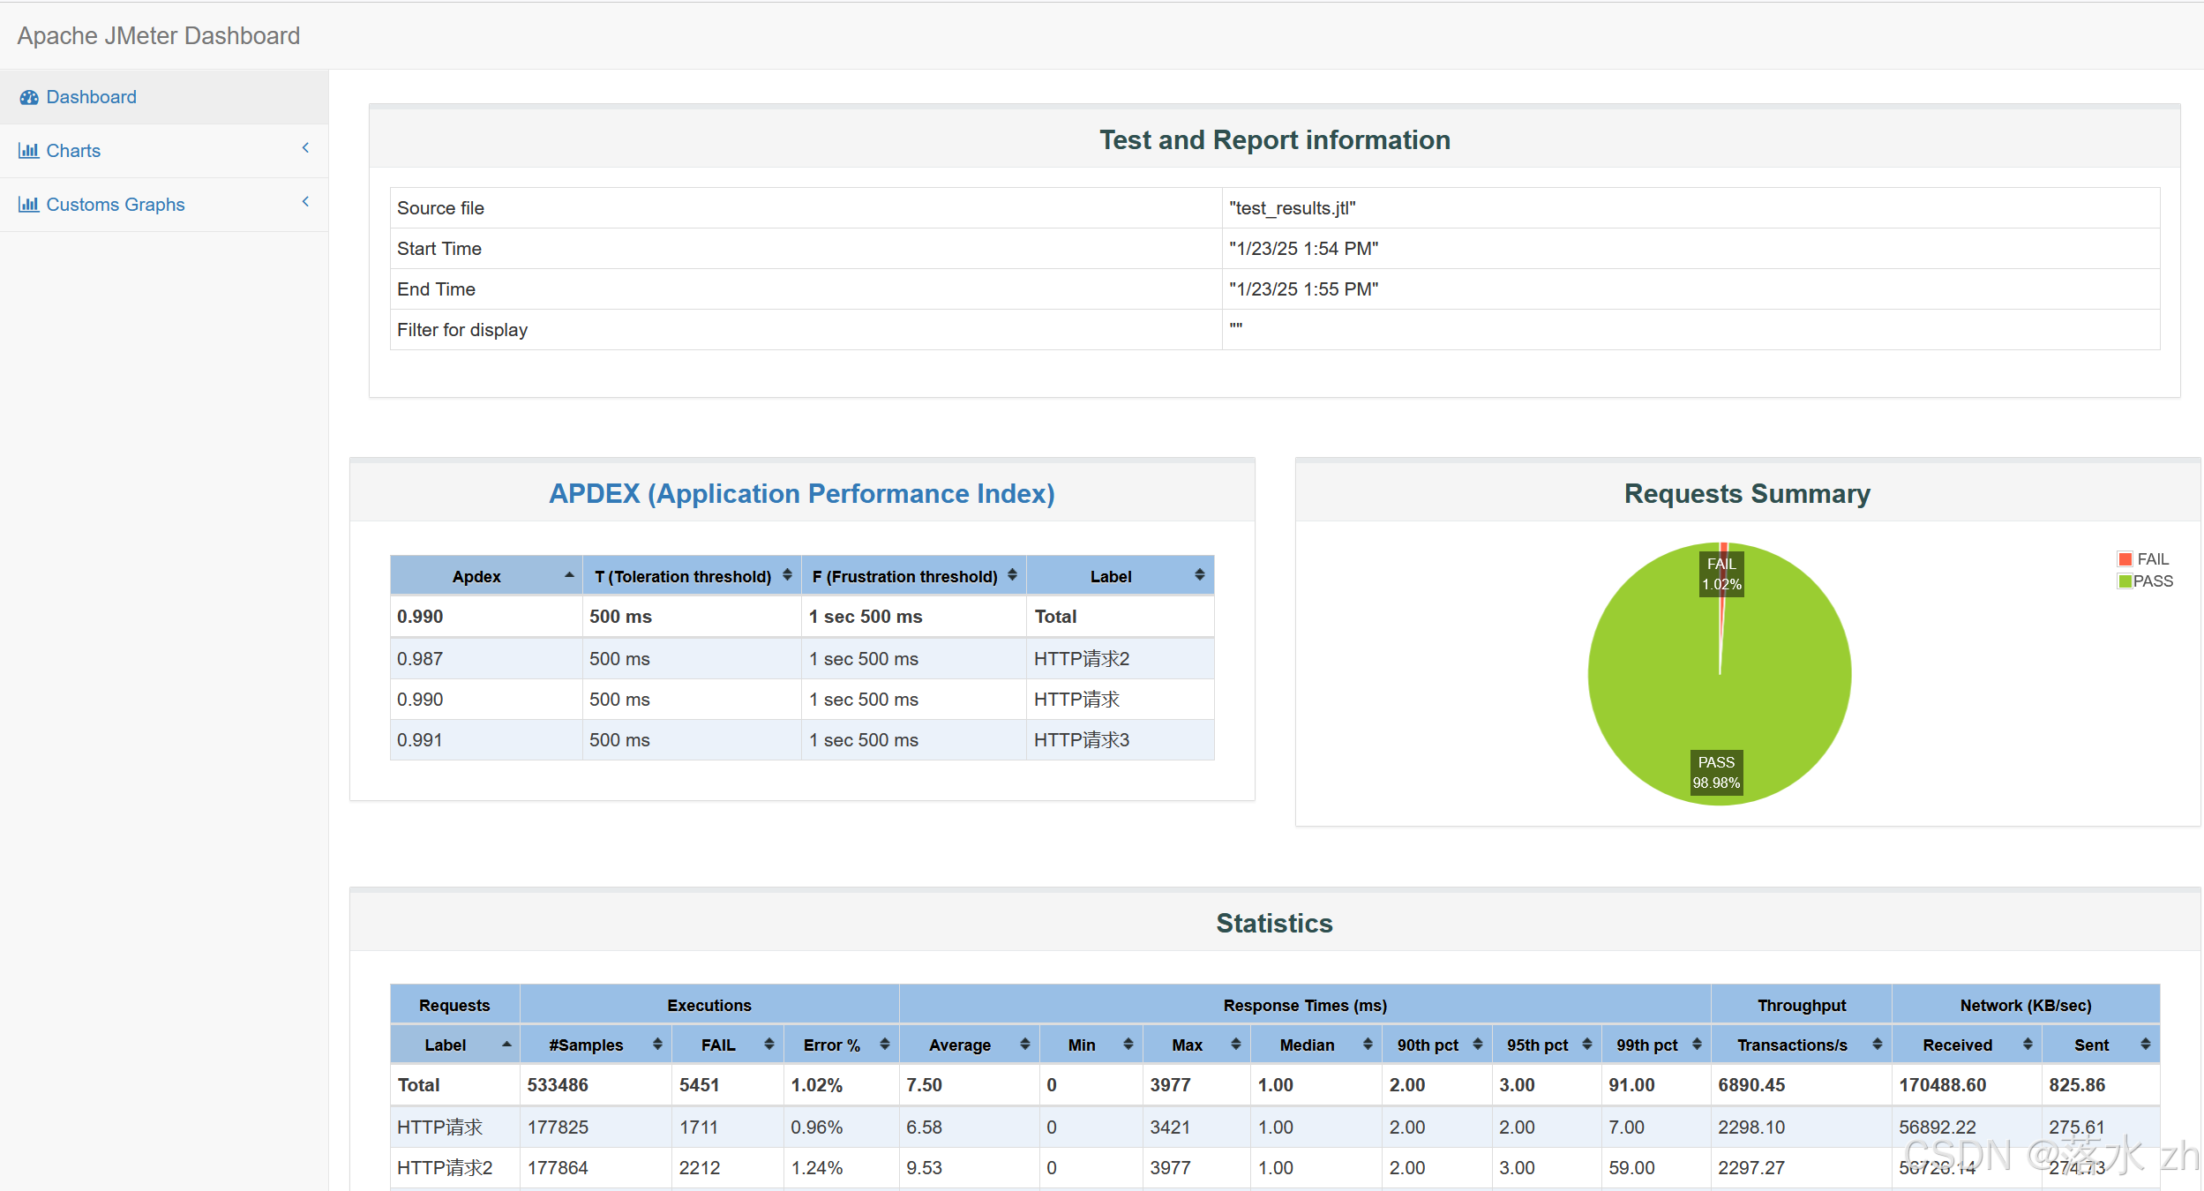The height and width of the screenshot is (1191, 2204).
Task: Click the Executions group header
Action: tap(709, 1005)
